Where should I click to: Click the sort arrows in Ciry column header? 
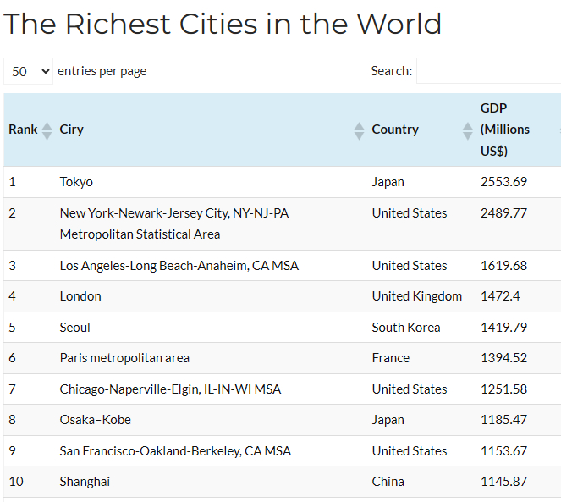click(359, 130)
